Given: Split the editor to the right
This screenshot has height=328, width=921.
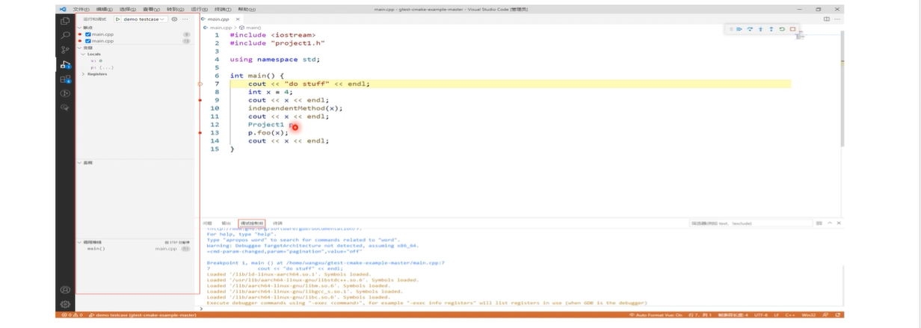Looking at the screenshot, I should [x=826, y=19].
